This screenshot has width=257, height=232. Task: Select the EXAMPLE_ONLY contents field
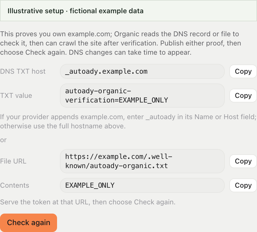pyautogui.click(x=142, y=185)
